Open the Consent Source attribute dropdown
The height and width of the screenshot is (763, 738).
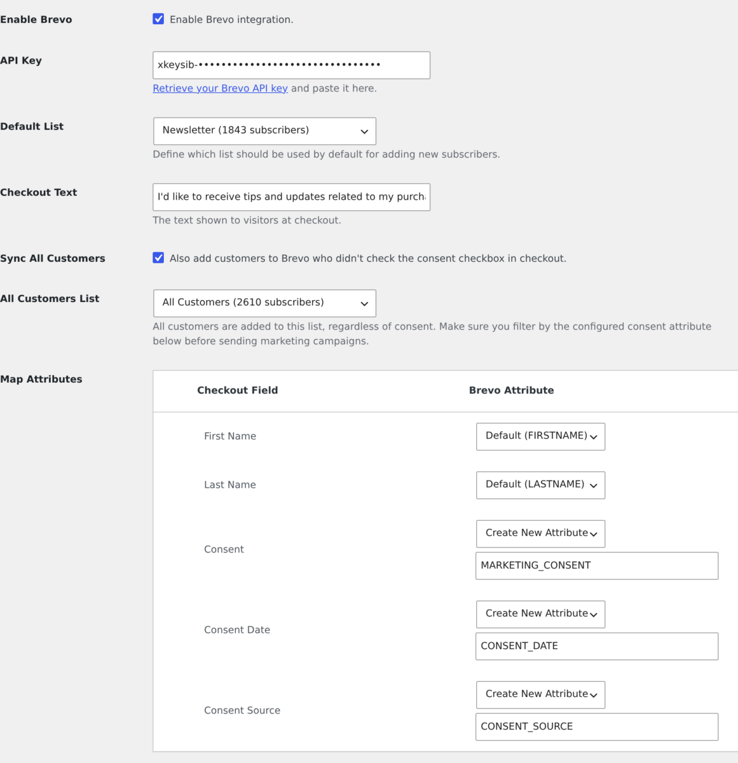coord(540,695)
